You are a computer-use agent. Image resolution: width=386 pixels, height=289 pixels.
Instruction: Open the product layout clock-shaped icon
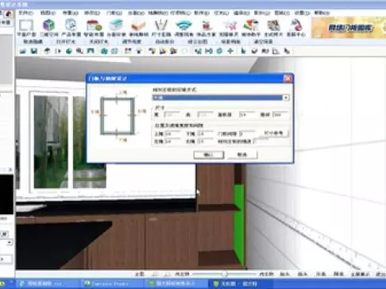coord(71,28)
